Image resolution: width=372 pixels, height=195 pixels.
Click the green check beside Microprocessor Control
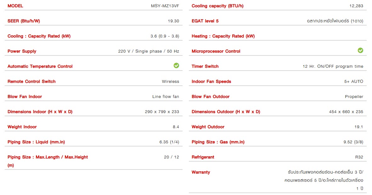click(x=360, y=50)
